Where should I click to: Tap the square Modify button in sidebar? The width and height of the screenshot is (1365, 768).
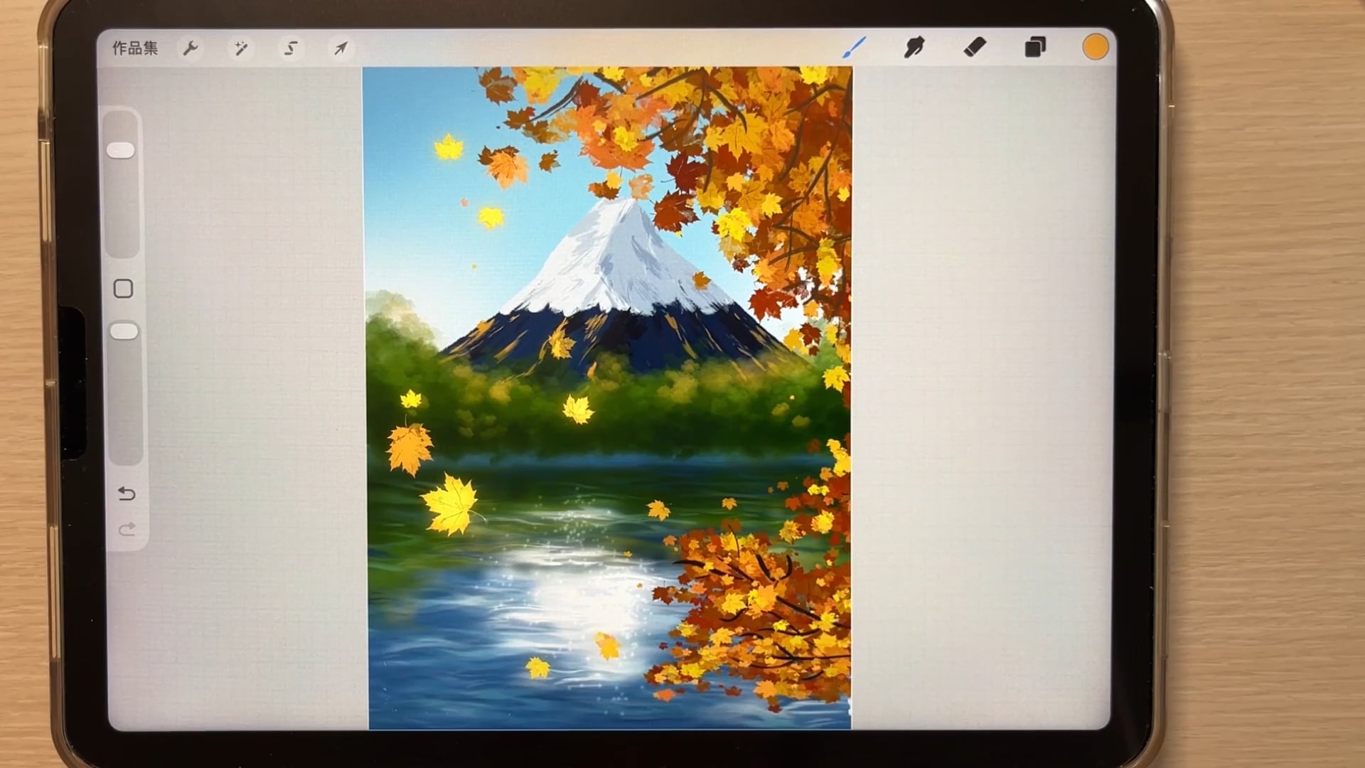(124, 289)
